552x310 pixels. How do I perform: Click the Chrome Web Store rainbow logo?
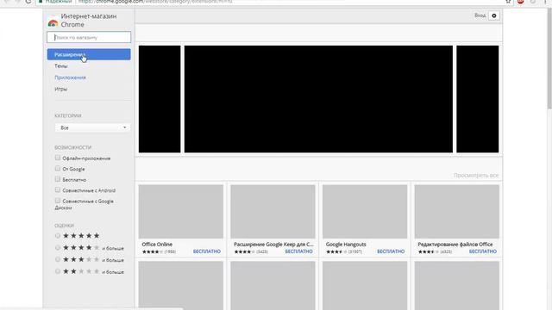[53, 23]
